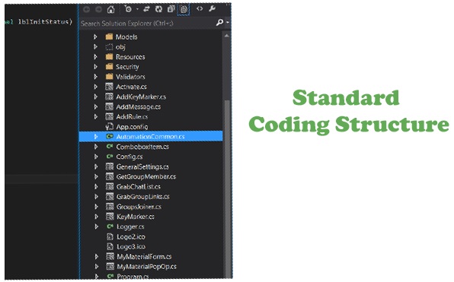Toggle Sync with Active Document

pos(146,9)
